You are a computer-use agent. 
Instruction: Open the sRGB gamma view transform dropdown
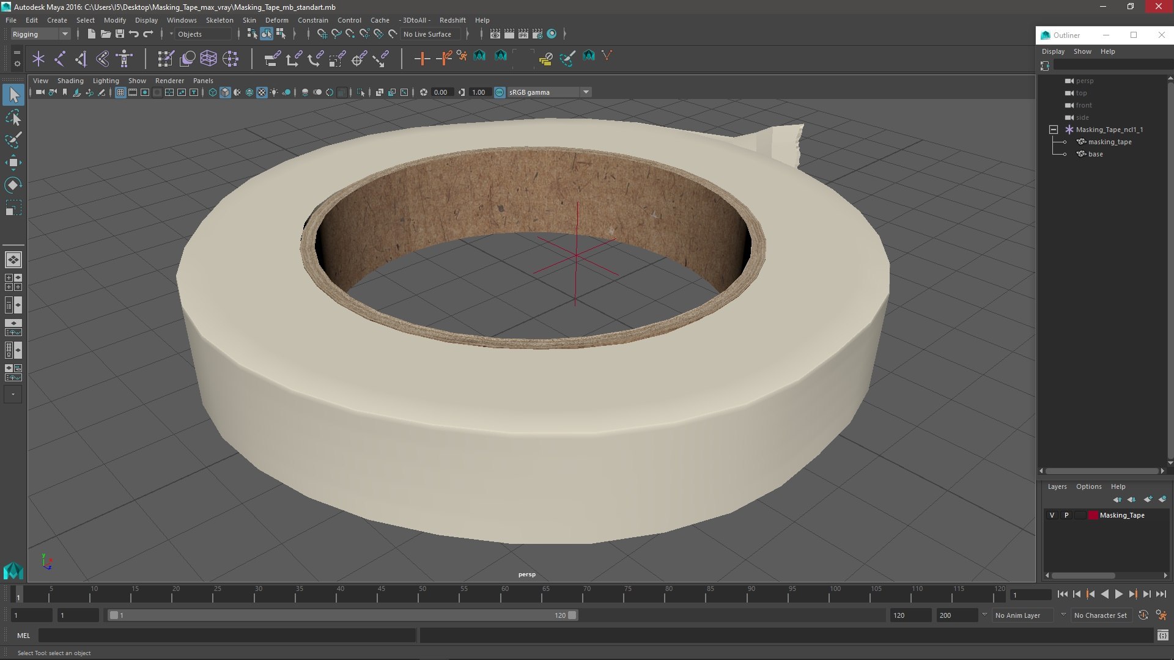[549, 92]
